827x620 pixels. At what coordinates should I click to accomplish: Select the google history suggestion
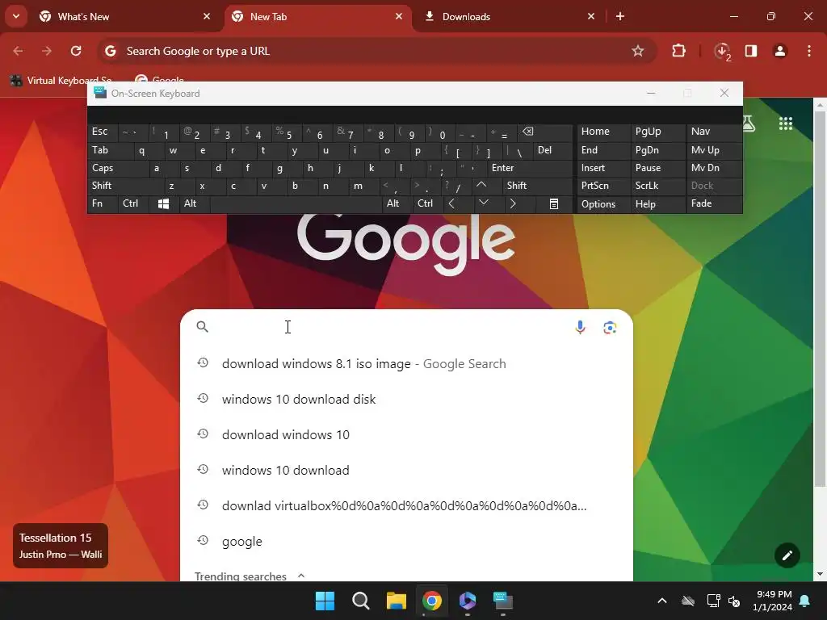coord(406,542)
